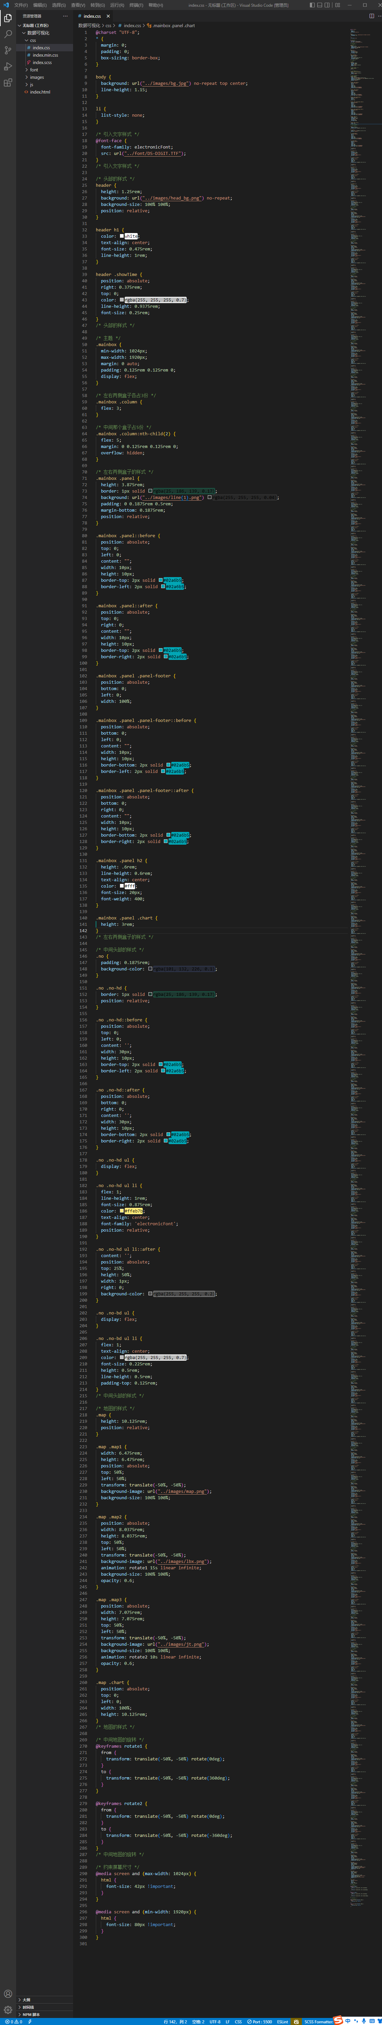Select the index.css editor tab

pos(91,16)
